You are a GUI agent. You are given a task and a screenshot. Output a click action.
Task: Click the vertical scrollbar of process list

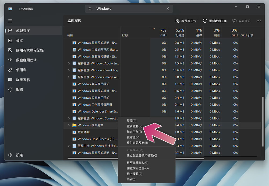tap(263, 122)
